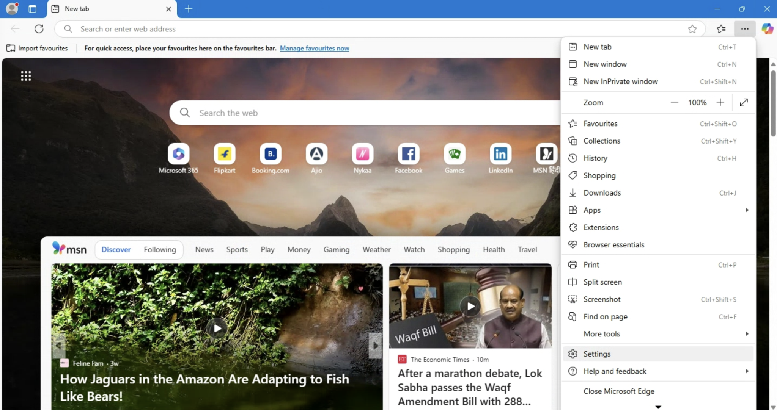Click the Favourites star-list toolbar icon

(x=721, y=29)
